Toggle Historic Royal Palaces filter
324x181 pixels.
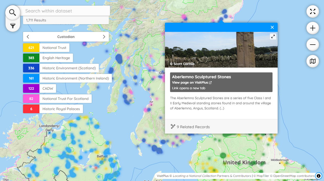coord(53,109)
